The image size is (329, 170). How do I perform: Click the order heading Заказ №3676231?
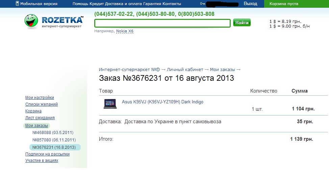tap(167, 78)
